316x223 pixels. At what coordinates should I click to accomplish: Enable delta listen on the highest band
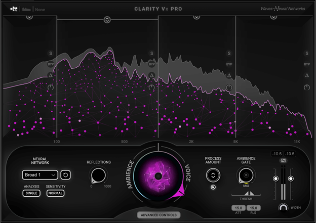click(x=307, y=75)
